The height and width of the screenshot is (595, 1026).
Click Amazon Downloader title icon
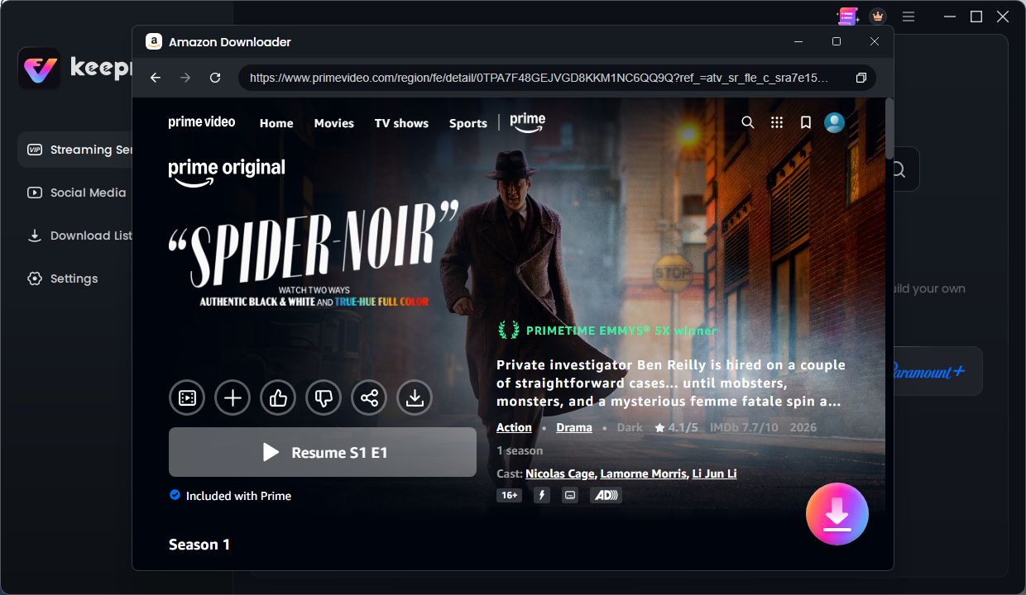(x=154, y=41)
